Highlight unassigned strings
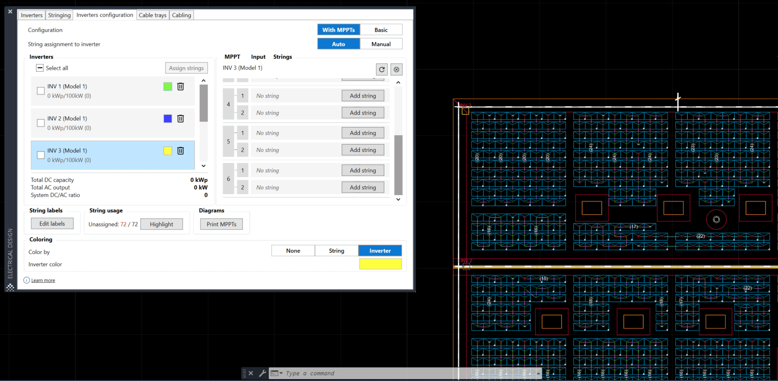This screenshot has width=778, height=381. click(162, 224)
